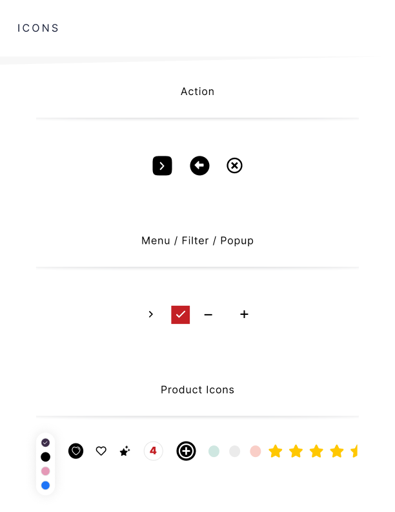Viewport: 395px width, 512px height.
Task: Select the black sparkle stars icon
Action: [125, 451]
